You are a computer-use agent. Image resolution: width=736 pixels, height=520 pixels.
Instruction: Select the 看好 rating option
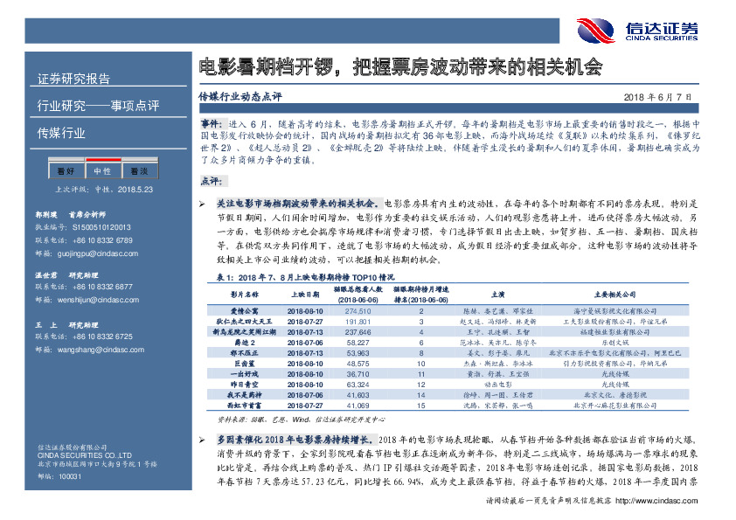click(x=64, y=170)
